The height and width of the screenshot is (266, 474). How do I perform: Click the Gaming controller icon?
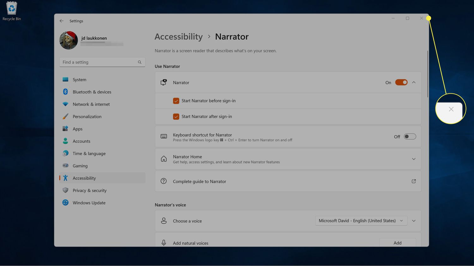(x=65, y=165)
